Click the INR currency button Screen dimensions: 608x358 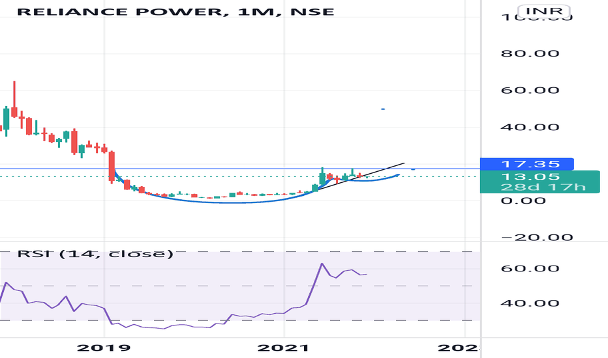545,10
